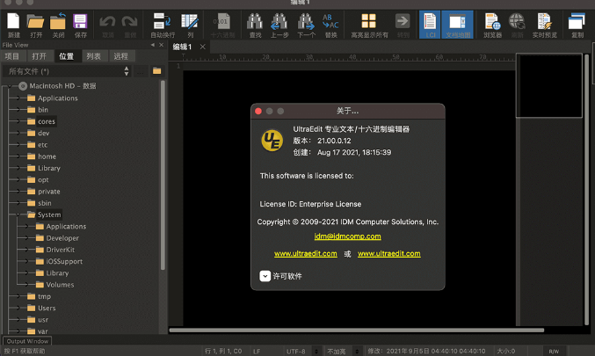Open 查找 find with binoculars icon
Viewport: 595px width, 356px height.
coord(255,22)
